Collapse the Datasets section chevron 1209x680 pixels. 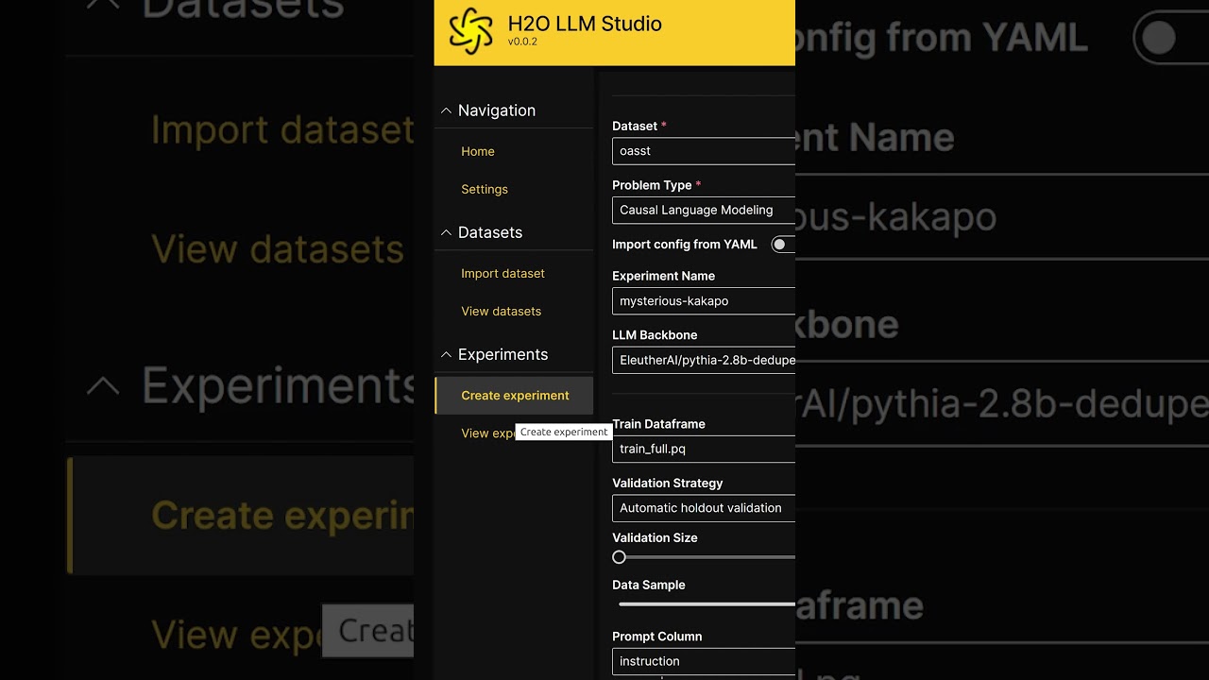[446, 232]
